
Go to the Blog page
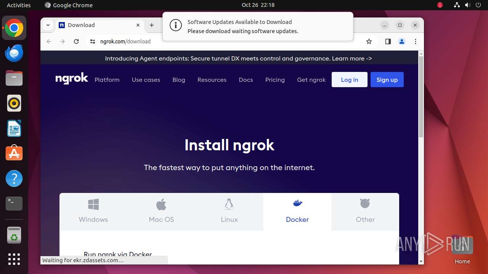pos(179,80)
